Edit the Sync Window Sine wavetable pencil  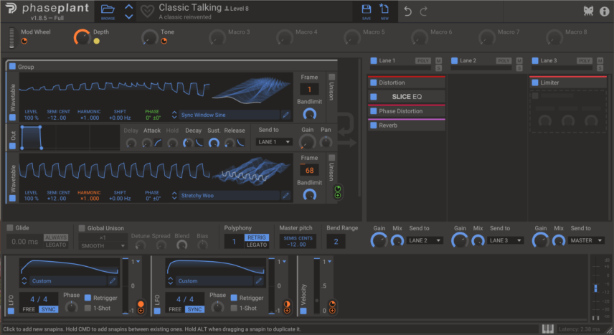click(x=286, y=115)
